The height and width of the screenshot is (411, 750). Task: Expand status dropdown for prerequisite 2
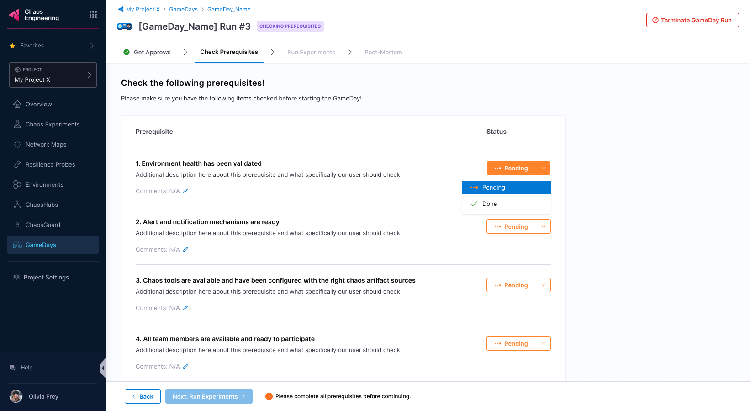pos(543,227)
